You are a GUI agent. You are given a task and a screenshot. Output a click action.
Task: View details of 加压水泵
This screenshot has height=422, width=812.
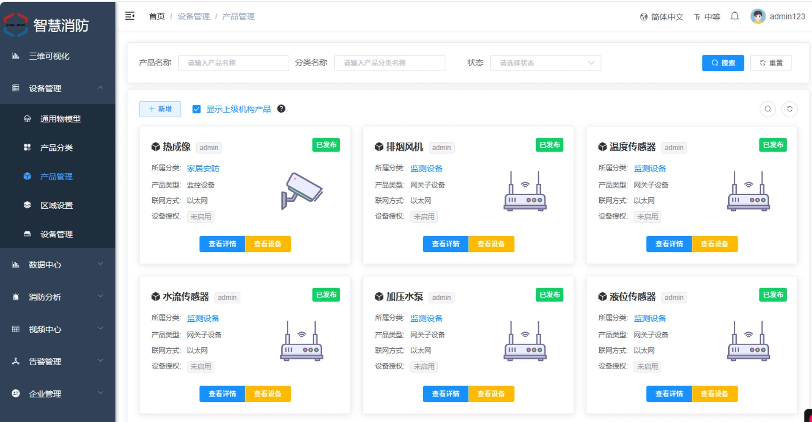[x=445, y=394]
